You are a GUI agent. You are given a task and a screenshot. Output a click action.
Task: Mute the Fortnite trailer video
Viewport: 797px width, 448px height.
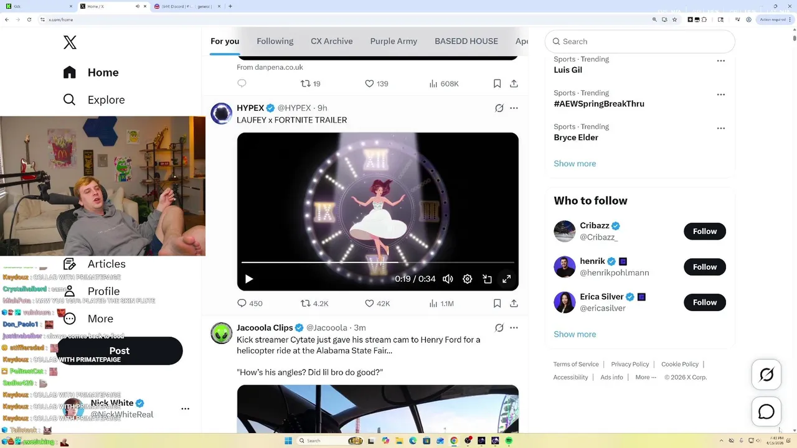[448, 279]
